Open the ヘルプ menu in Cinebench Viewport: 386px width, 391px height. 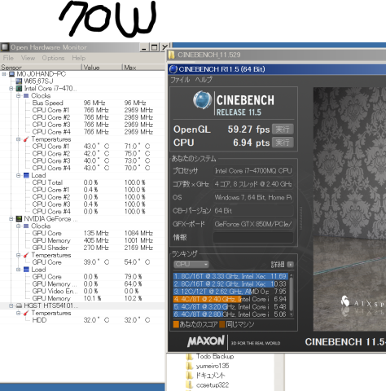coord(204,80)
